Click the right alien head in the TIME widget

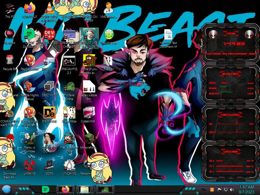[x=249, y=34]
